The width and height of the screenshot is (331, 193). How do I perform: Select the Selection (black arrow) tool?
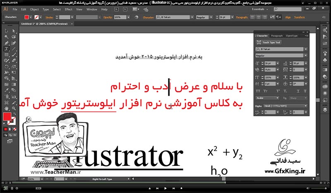[6, 31]
